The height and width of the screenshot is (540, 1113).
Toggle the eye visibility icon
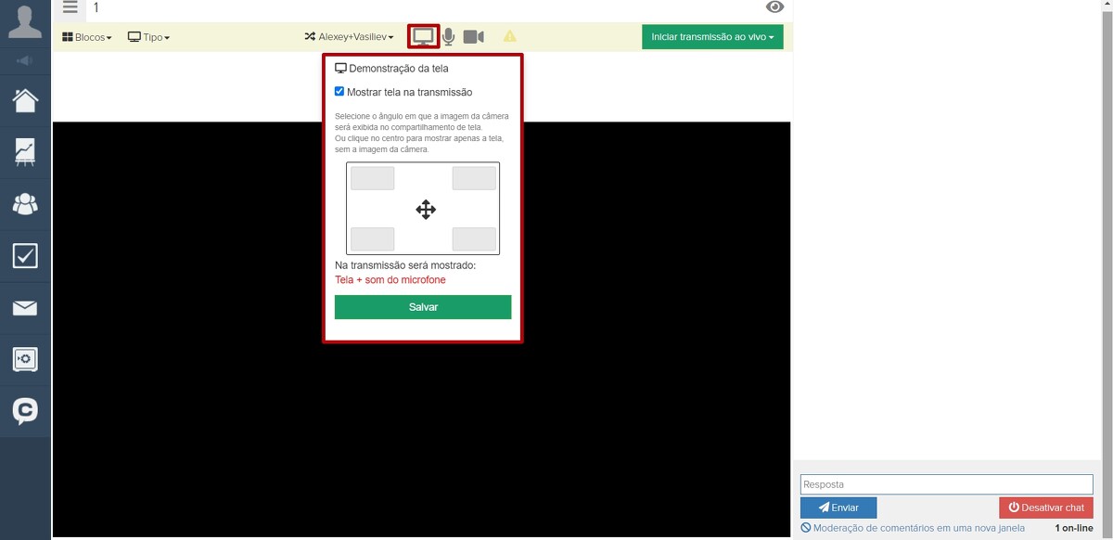(x=774, y=7)
